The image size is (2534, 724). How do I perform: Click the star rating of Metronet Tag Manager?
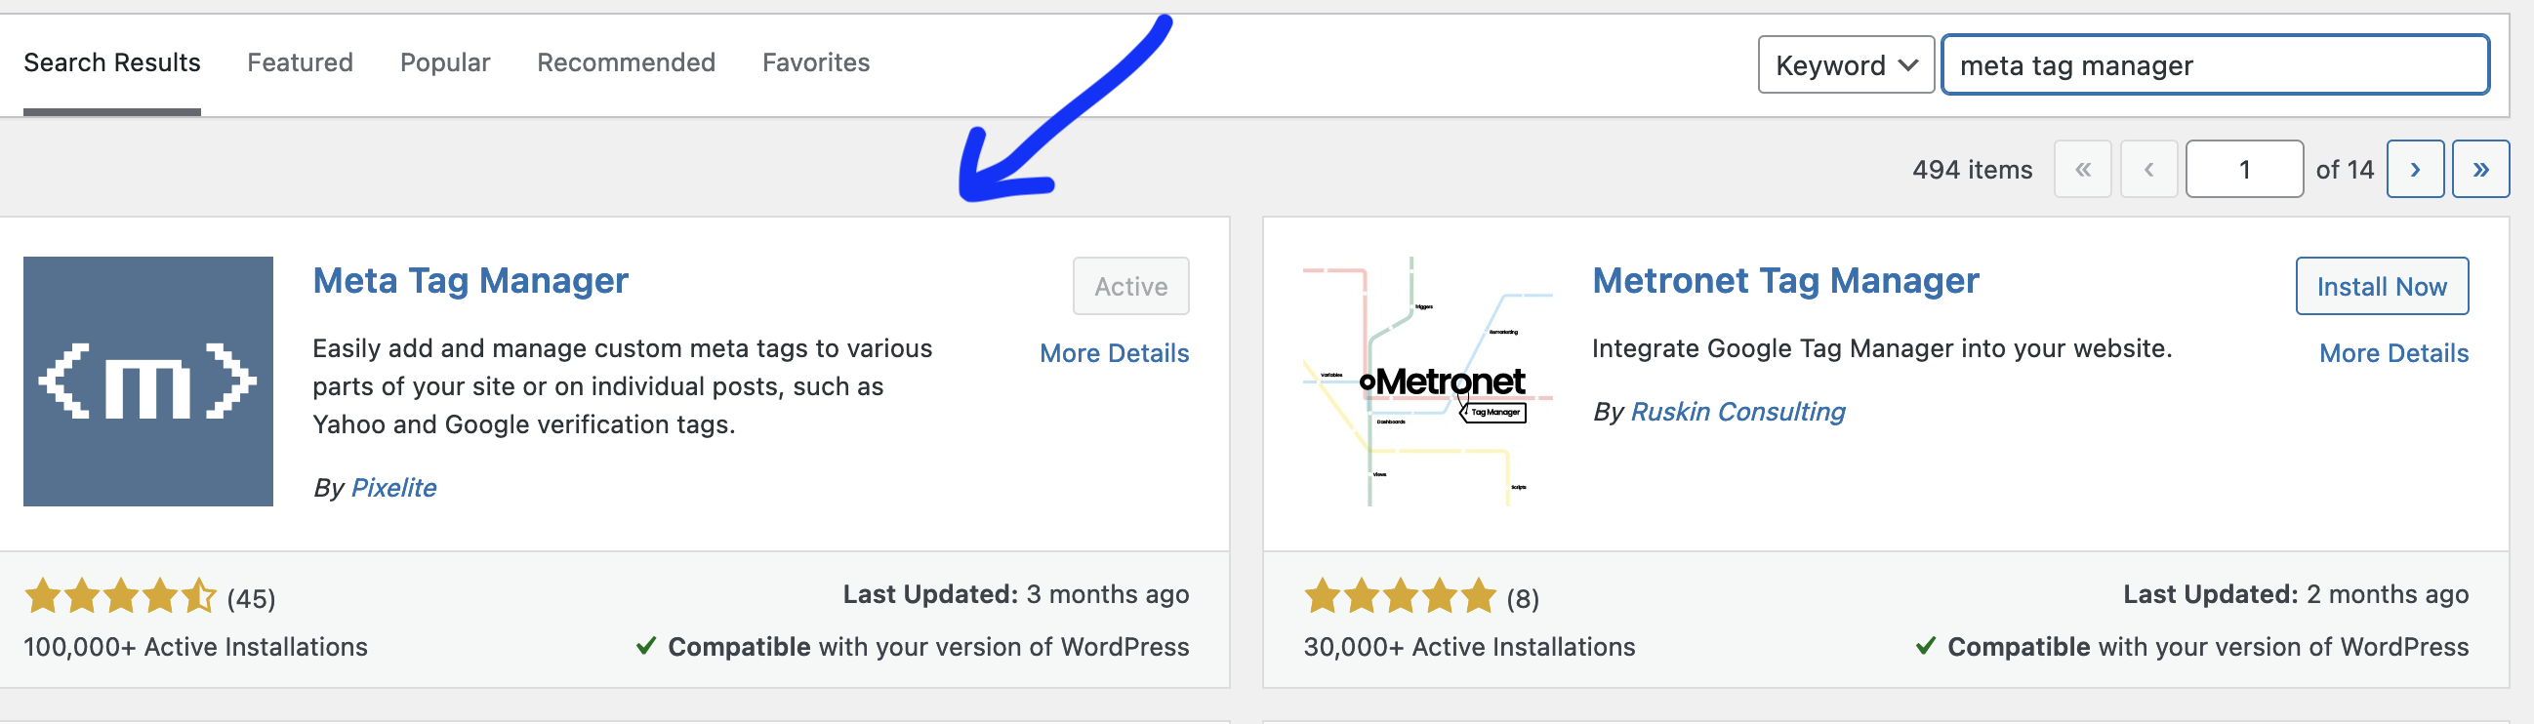click(x=1400, y=596)
